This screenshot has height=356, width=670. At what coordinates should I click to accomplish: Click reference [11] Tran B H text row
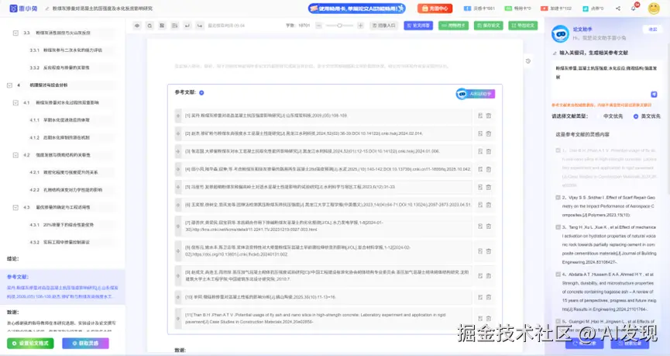[x=327, y=318]
